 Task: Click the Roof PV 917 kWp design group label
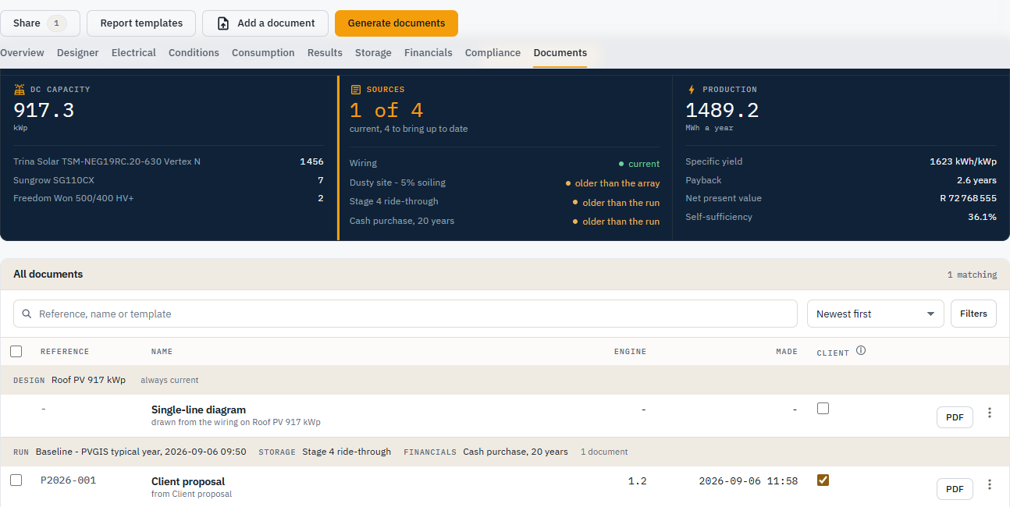[x=88, y=380]
